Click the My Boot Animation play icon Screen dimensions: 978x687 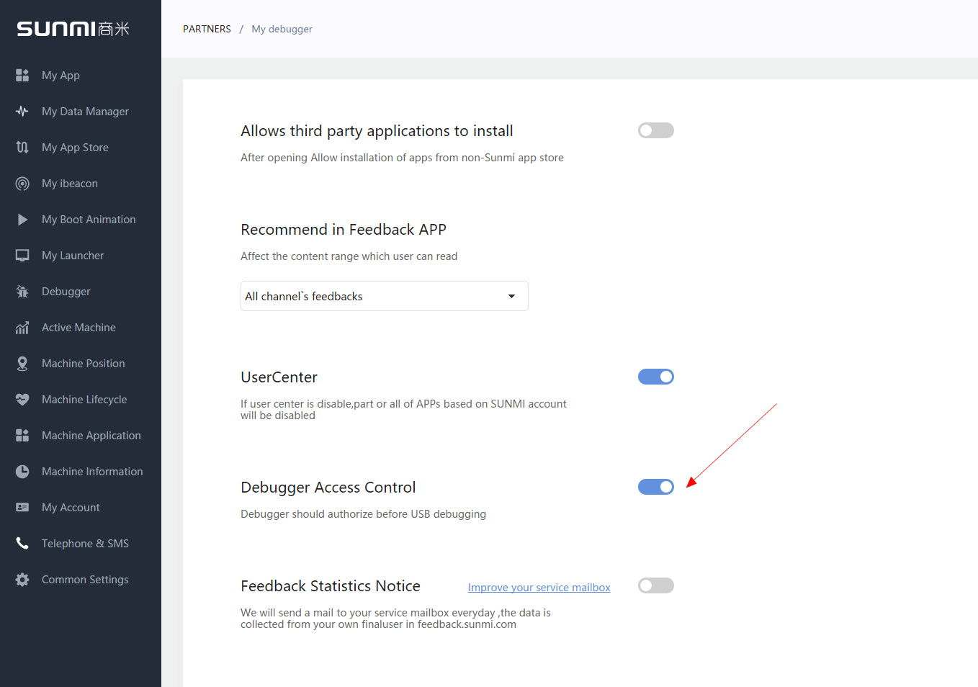[22, 220]
